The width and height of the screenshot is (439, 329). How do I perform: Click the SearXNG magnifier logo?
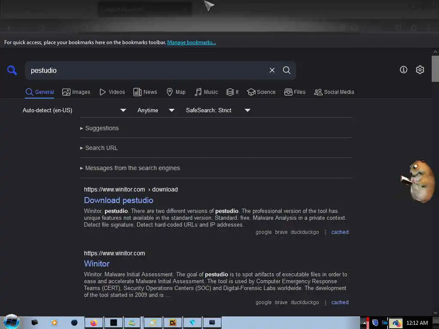pyautogui.click(x=12, y=70)
